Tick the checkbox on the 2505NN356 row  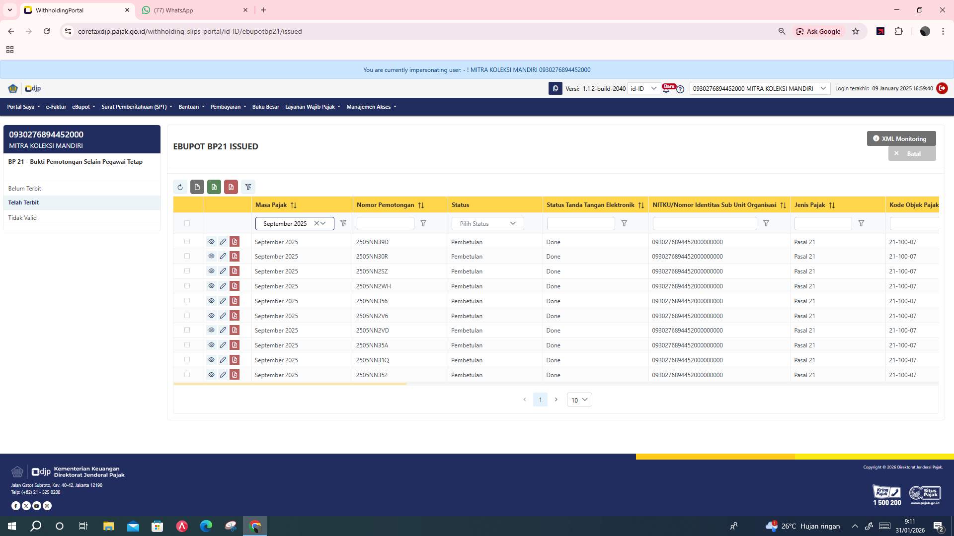(187, 301)
